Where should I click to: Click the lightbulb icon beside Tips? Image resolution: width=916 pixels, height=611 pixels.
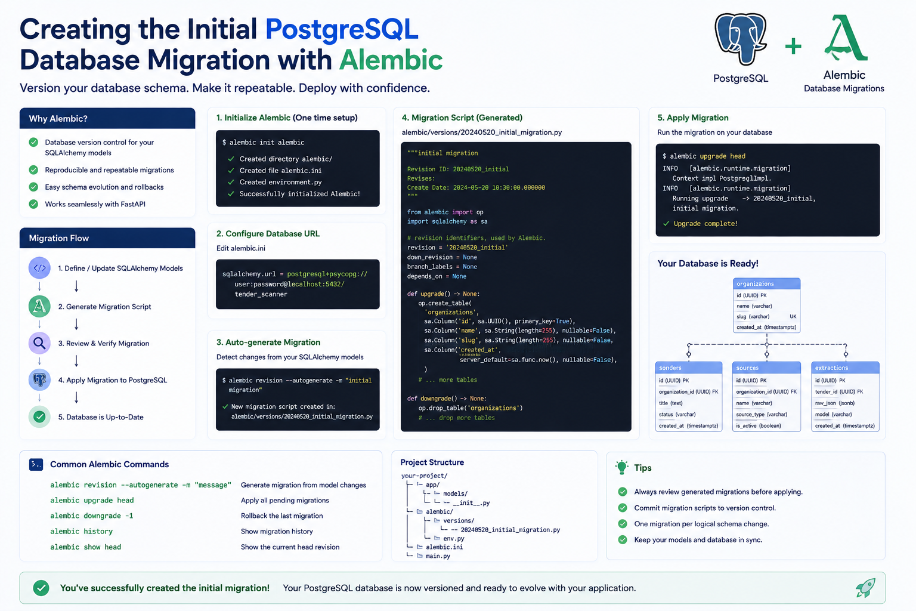click(x=622, y=467)
